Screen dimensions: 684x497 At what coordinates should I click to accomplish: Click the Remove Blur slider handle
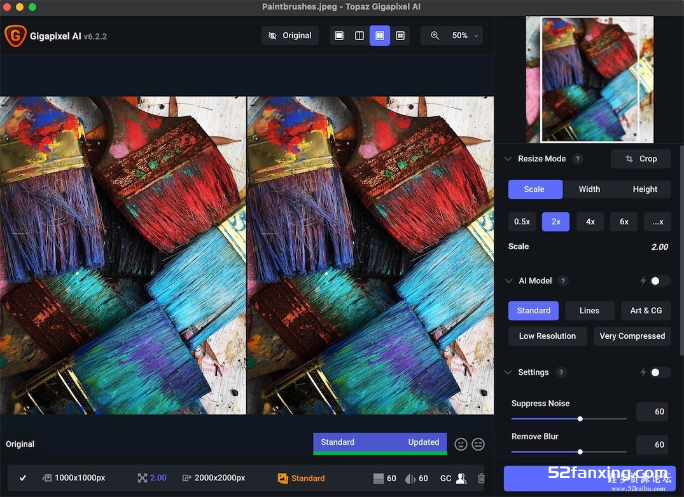tap(580, 452)
